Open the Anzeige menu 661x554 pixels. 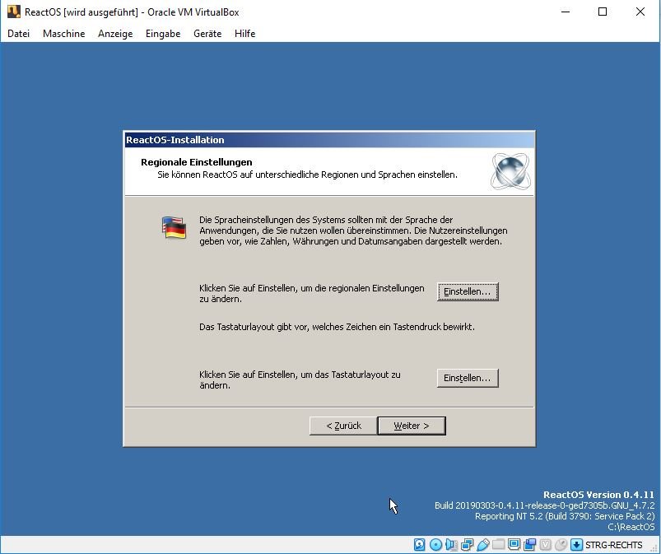point(115,34)
